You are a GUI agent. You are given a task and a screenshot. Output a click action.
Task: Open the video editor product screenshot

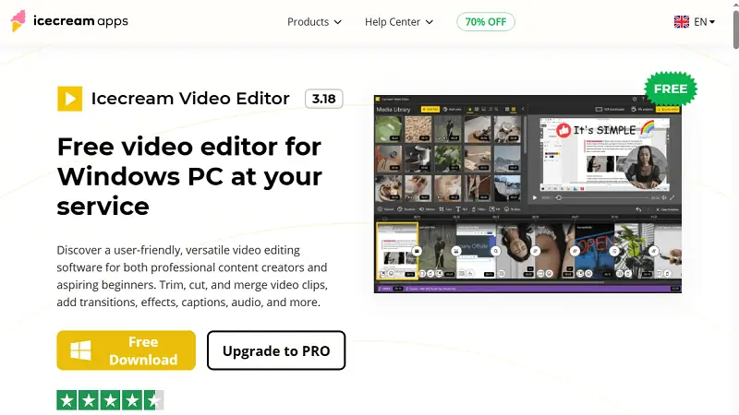pyautogui.click(x=527, y=194)
